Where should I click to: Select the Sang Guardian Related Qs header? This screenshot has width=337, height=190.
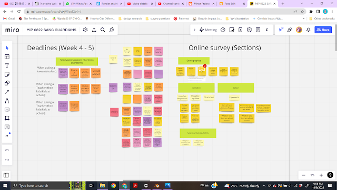(x=198, y=133)
